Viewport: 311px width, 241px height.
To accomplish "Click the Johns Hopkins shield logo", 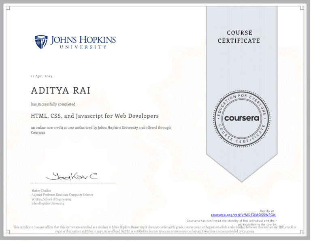I will (x=41, y=42).
